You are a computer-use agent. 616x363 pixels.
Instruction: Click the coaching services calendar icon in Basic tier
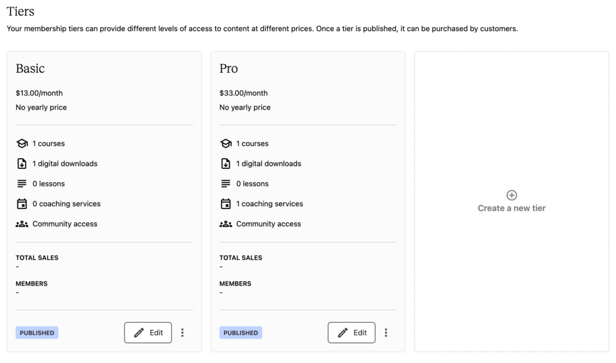[x=22, y=204]
